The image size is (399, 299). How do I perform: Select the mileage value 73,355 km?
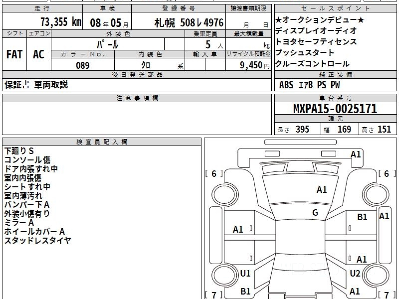pyautogui.click(x=61, y=22)
